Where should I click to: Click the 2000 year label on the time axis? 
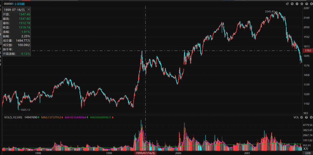click(x=178, y=153)
